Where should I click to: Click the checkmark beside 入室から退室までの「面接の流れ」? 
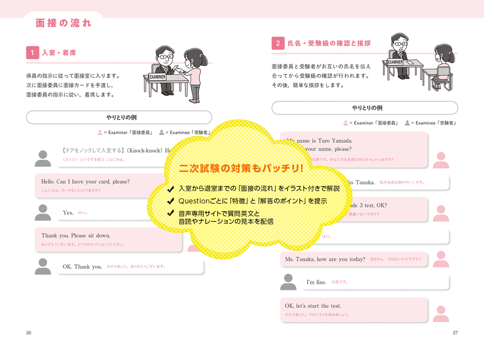170,189
